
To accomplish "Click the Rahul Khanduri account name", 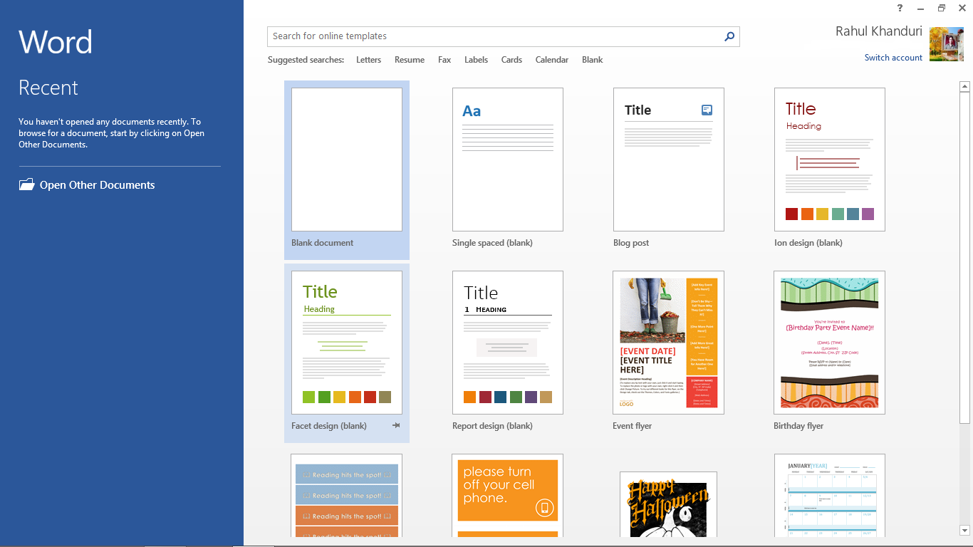I will pyautogui.click(x=879, y=31).
